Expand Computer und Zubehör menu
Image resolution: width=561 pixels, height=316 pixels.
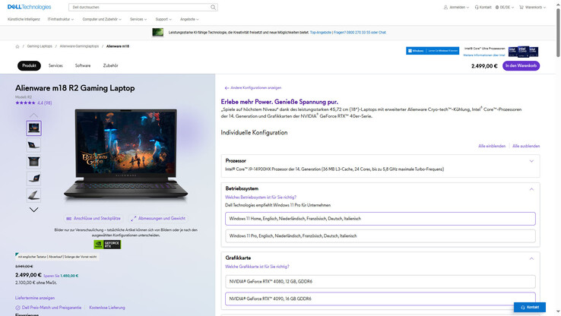102,19
